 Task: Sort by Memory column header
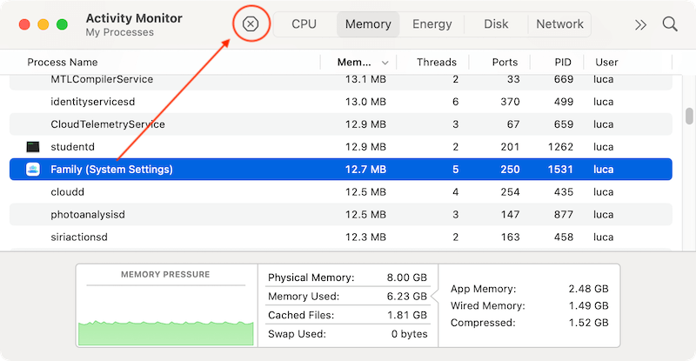355,63
